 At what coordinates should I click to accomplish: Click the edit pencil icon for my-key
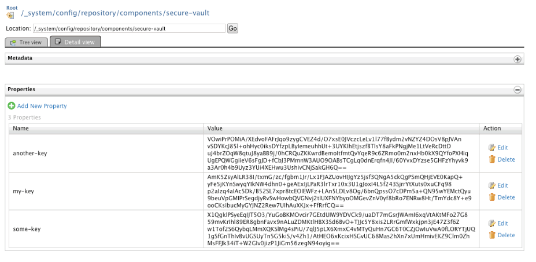coord(492,185)
